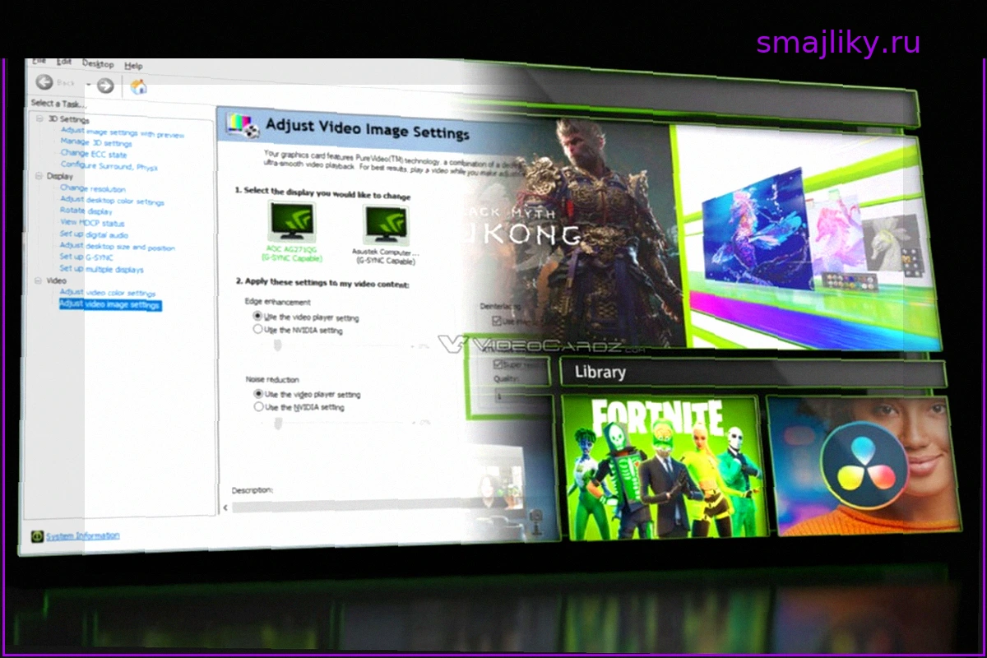Toggle the Deinterlacing checkbox

point(496,322)
